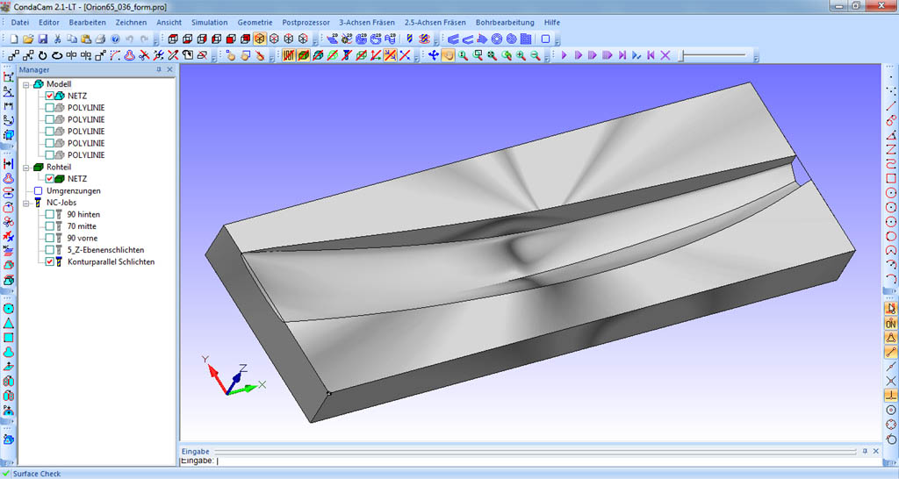
Task: Click the Open file folder icon
Action: (28, 39)
